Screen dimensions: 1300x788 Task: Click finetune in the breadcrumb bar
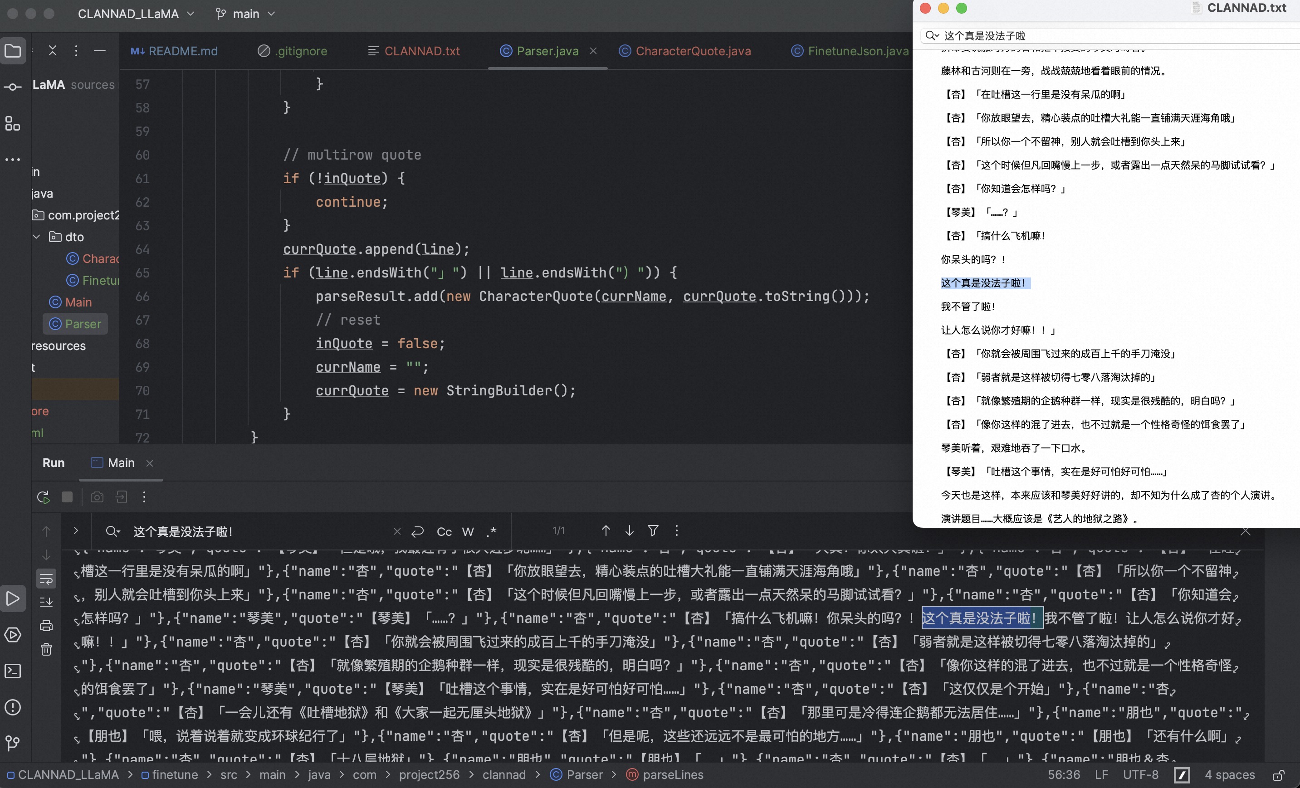170,775
